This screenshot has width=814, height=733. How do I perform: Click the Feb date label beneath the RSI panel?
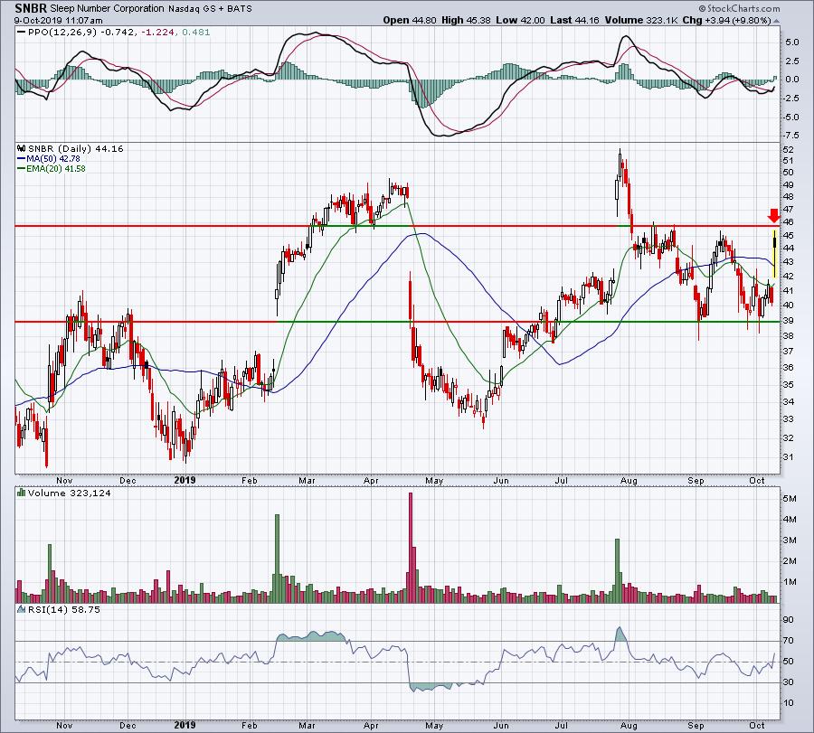[x=250, y=725]
